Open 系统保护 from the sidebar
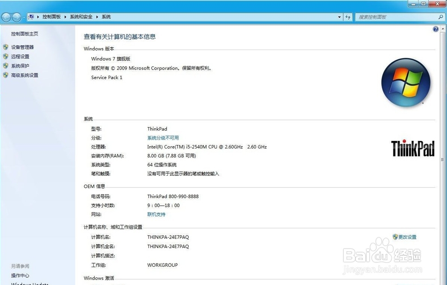Screen dimensions: 447x285 coord(20,66)
